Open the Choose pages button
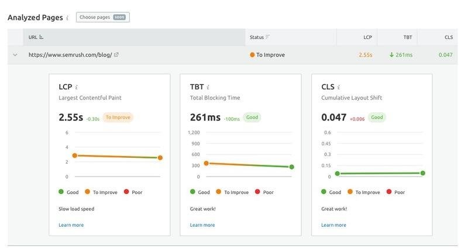Viewport: 468px width, 249px height. [103, 18]
